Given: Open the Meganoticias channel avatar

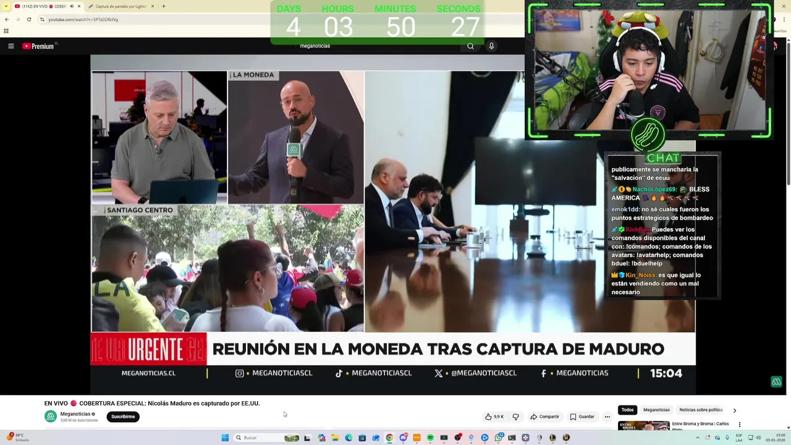Looking at the screenshot, I should pyautogui.click(x=51, y=417).
